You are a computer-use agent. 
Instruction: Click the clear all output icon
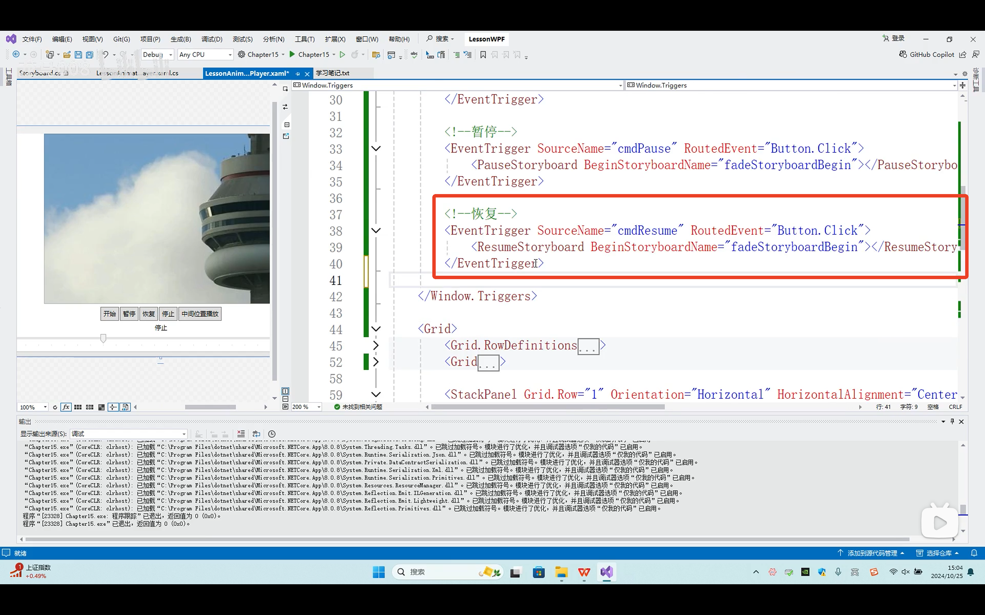(241, 434)
